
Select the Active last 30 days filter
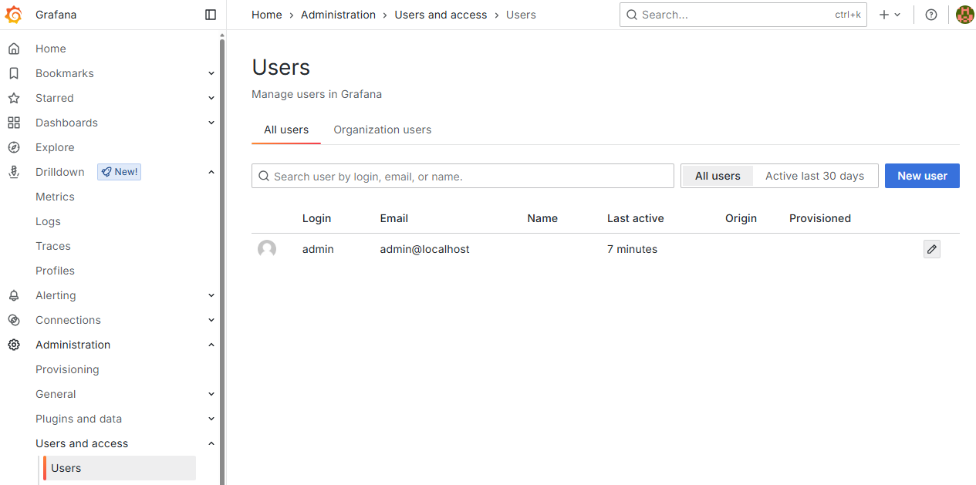(815, 176)
